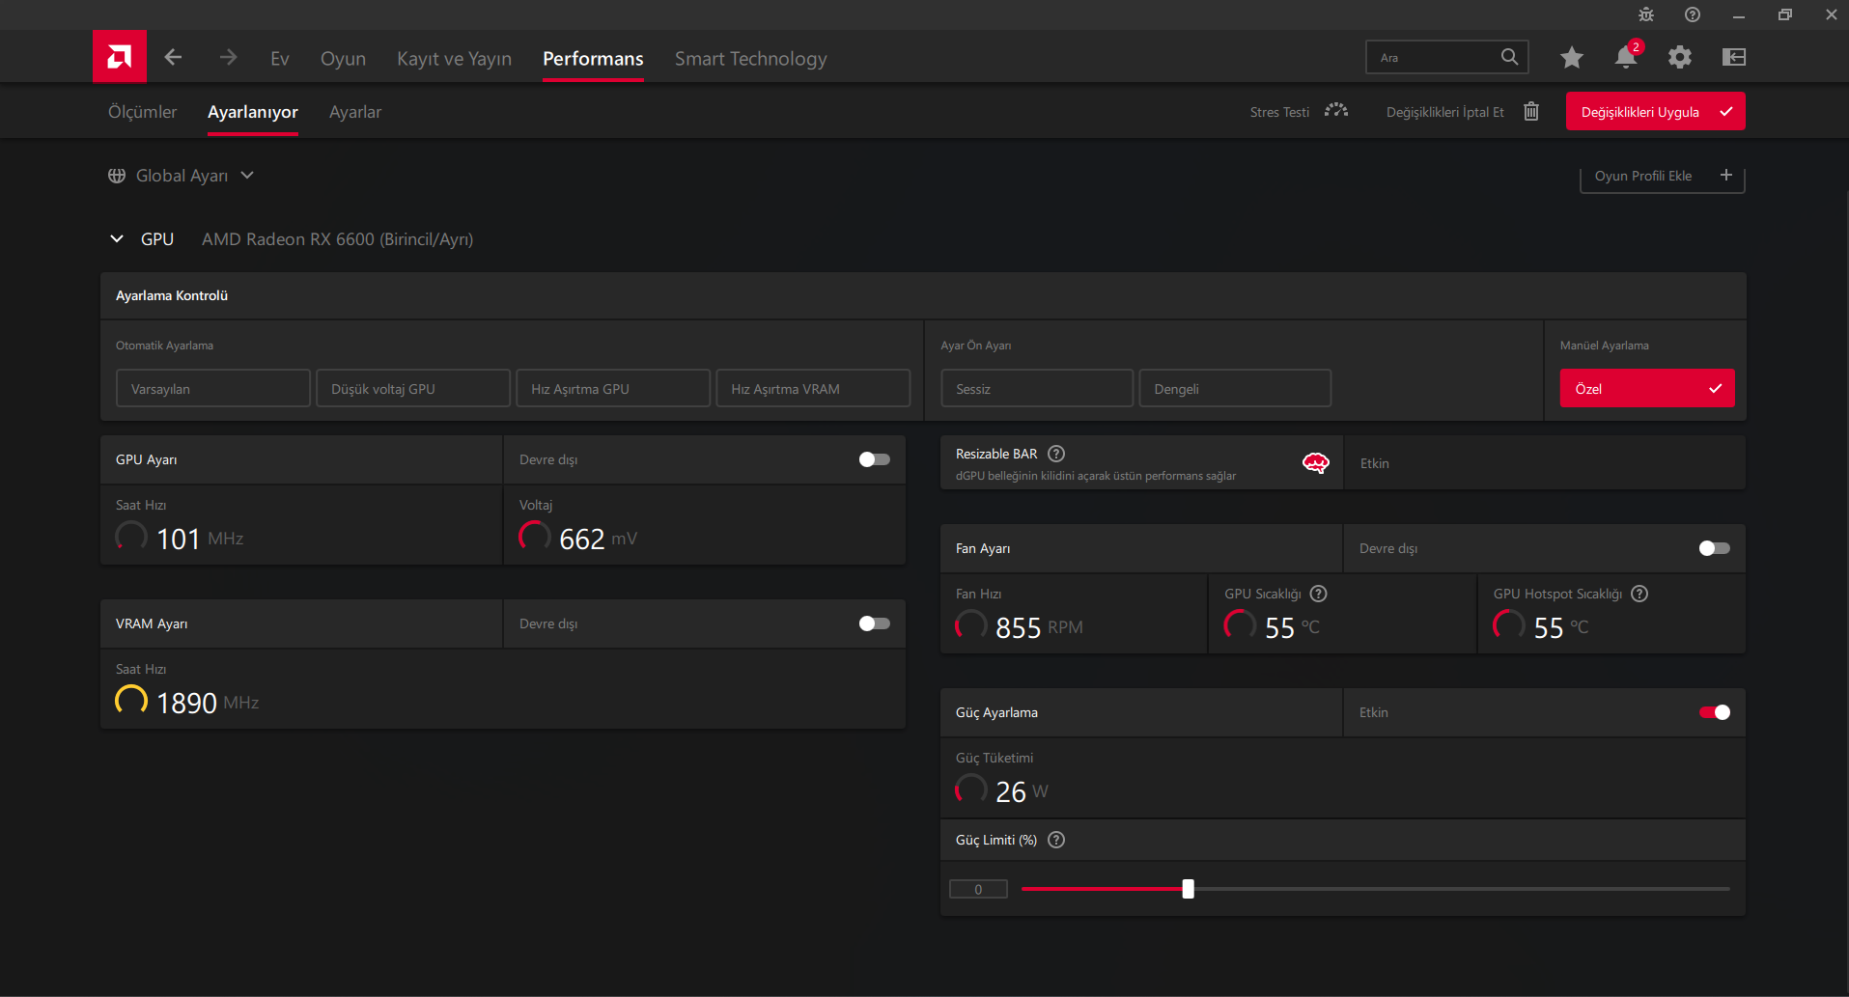Click the plus icon on Oyun Profili Ekle
Viewport: 1849px width, 997px height.
[1726, 175]
